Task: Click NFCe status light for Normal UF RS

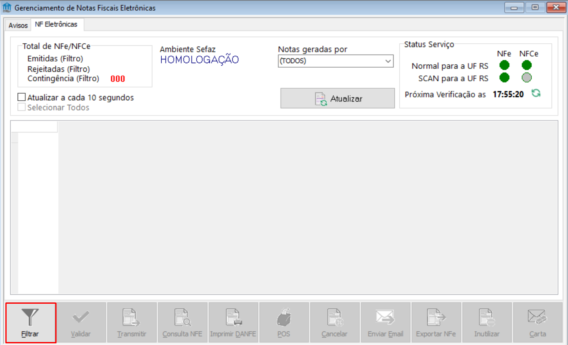Action: click(x=527, y=65)
